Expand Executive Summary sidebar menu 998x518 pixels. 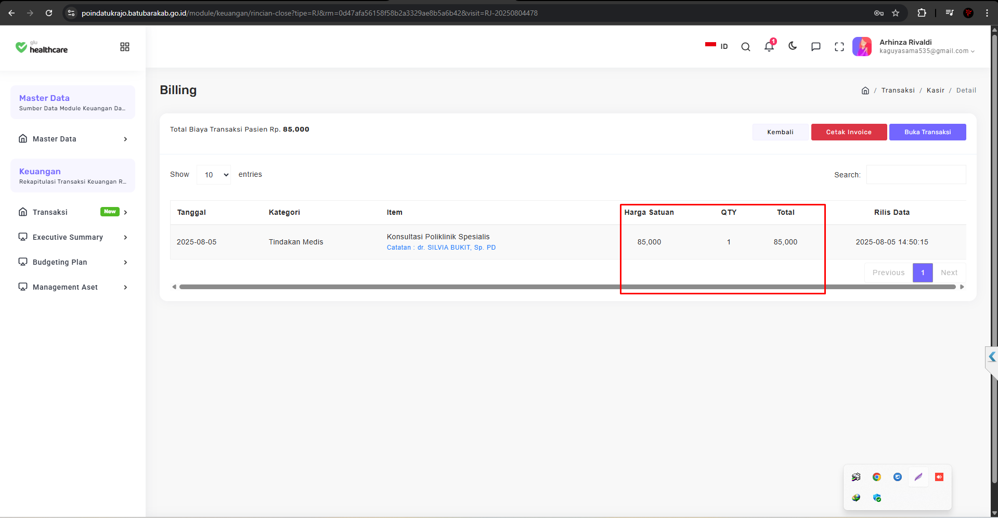coord(73,237)
